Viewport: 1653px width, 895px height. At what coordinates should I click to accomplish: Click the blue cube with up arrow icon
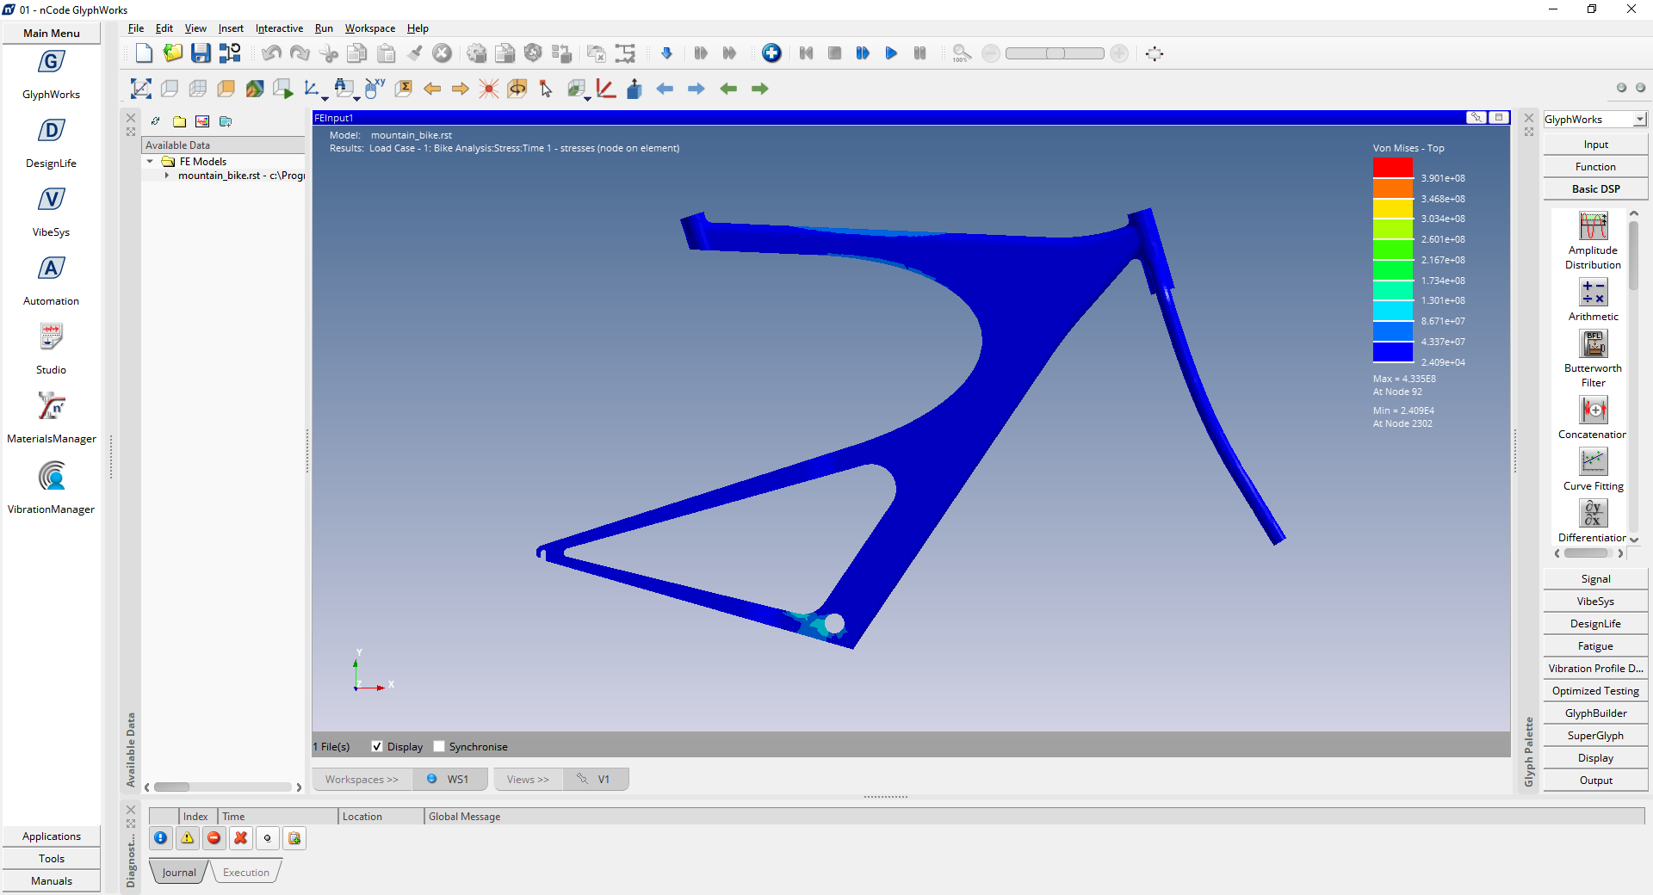coord(635,89)
